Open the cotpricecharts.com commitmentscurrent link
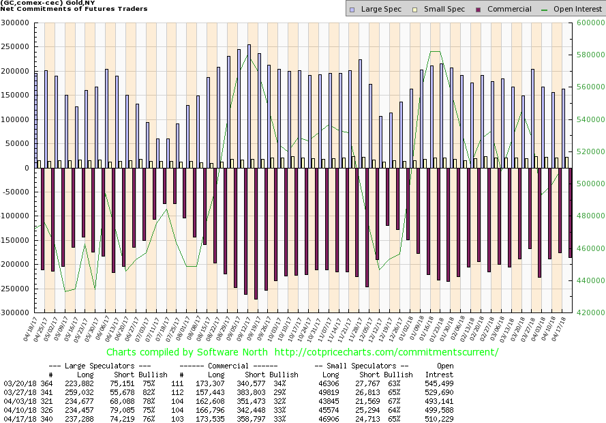Screen dimensions: 606x423 (x=387, y=352)
